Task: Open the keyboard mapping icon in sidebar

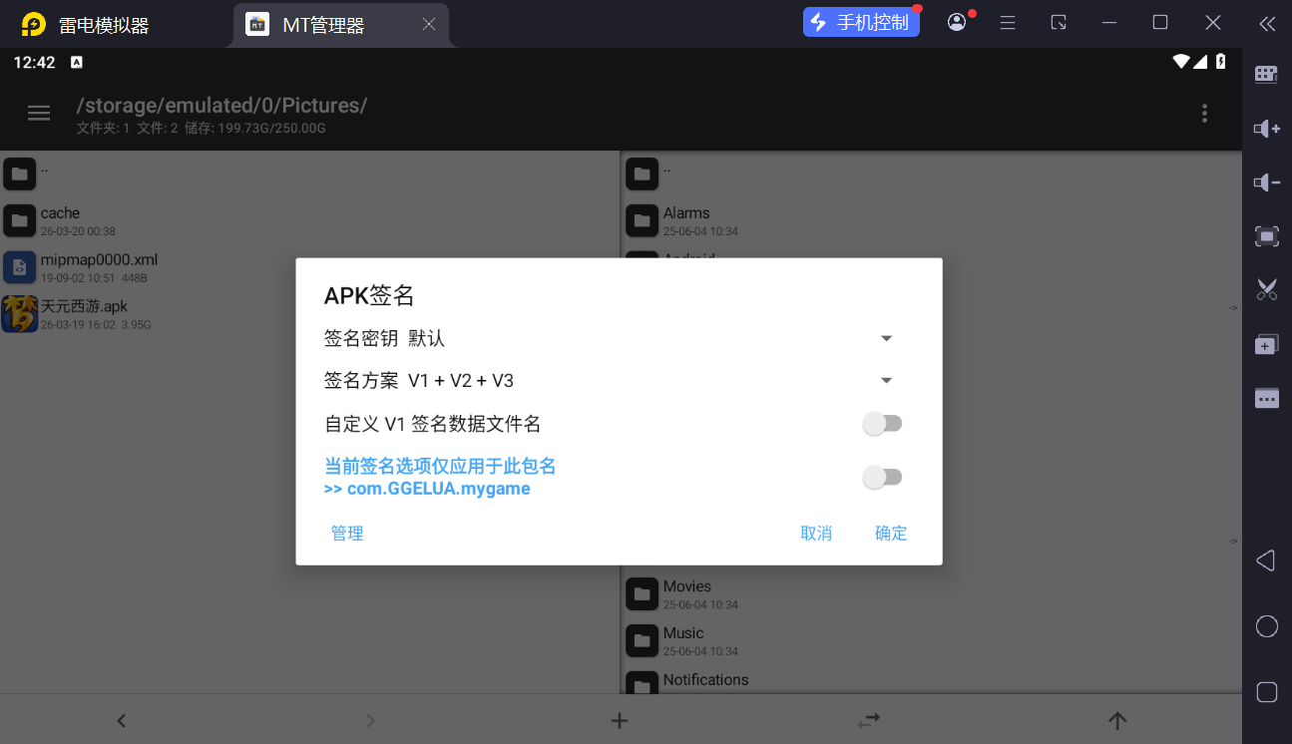Action: [1266, 74]
